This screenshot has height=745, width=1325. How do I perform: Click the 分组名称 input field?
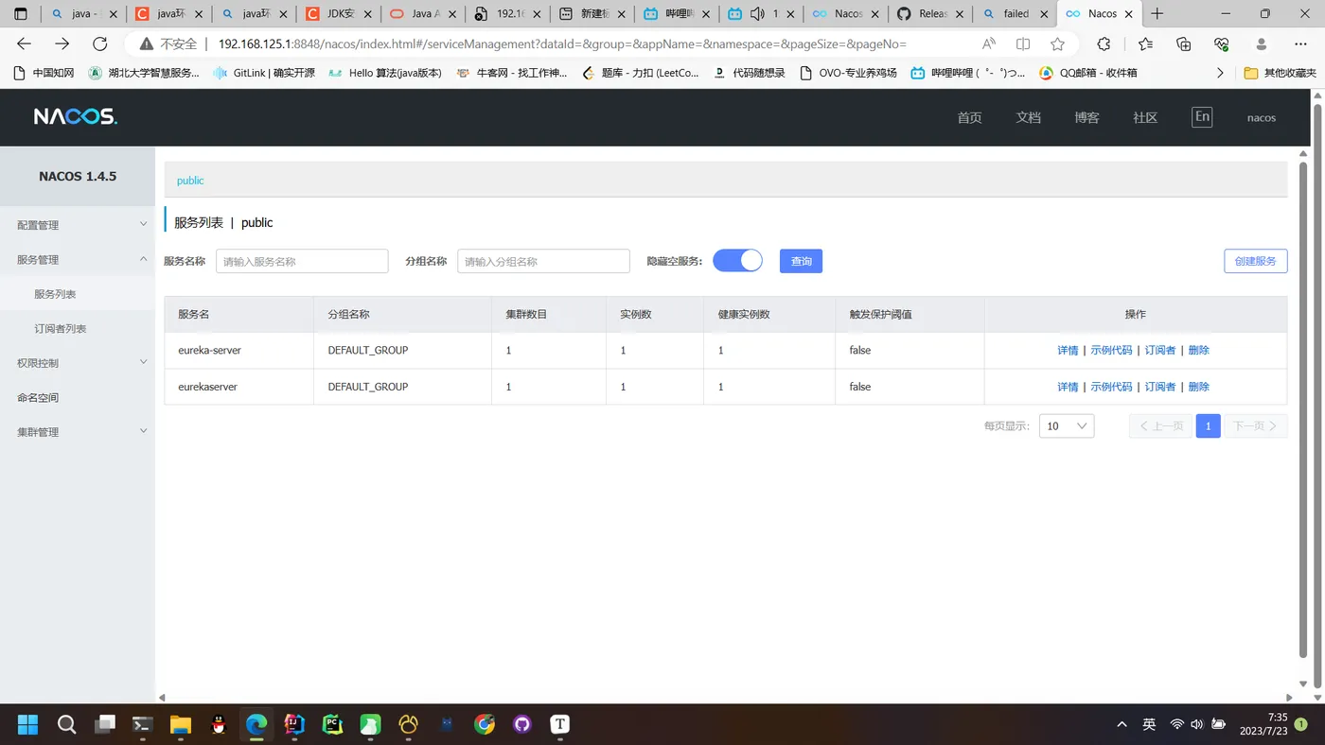pos(543,261)
